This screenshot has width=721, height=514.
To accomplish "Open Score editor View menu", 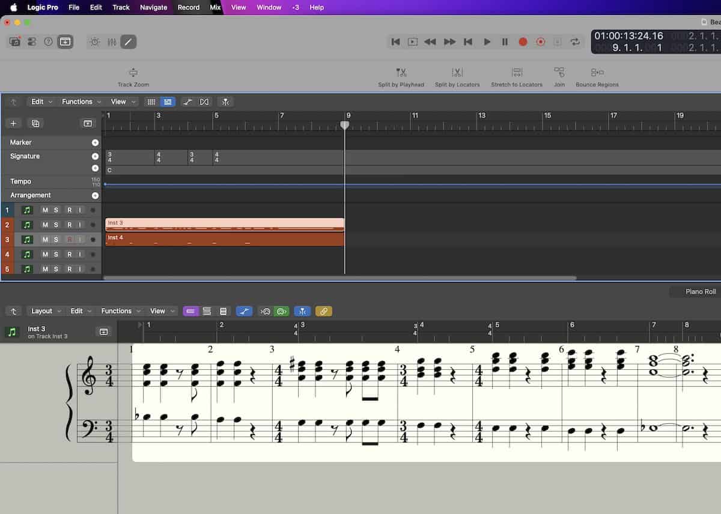I will (x=162, y=311).
